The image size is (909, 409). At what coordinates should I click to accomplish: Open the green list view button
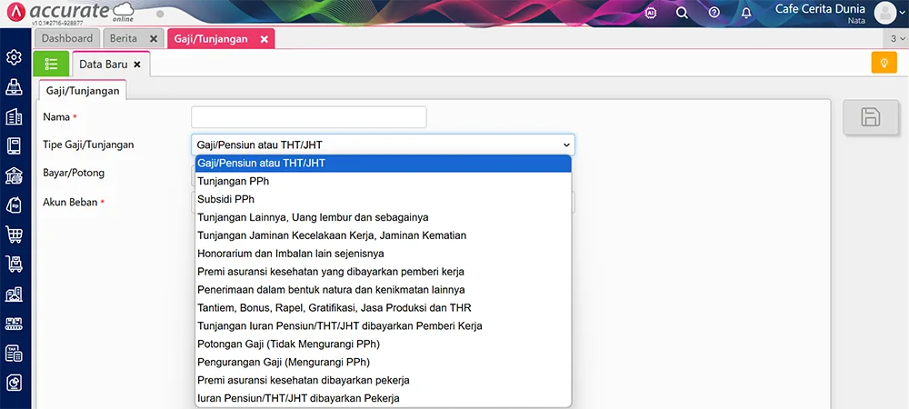(51, 64)
